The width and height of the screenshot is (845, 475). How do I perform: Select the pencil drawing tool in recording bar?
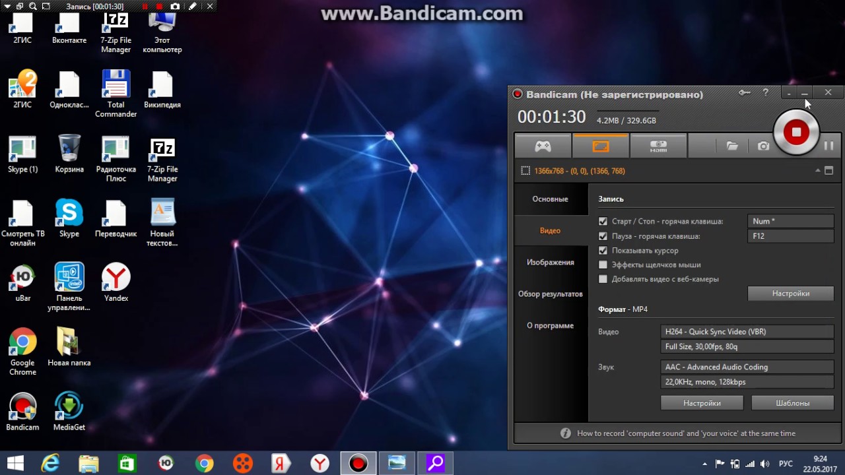(192, 7)
